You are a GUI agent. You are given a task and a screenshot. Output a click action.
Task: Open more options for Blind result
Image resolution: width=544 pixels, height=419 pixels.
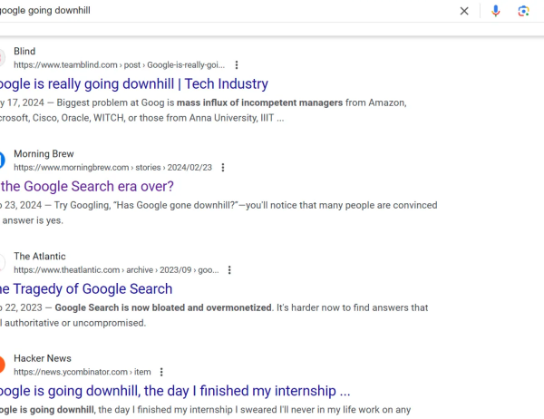pyautogui.click(x=237, y=65)
